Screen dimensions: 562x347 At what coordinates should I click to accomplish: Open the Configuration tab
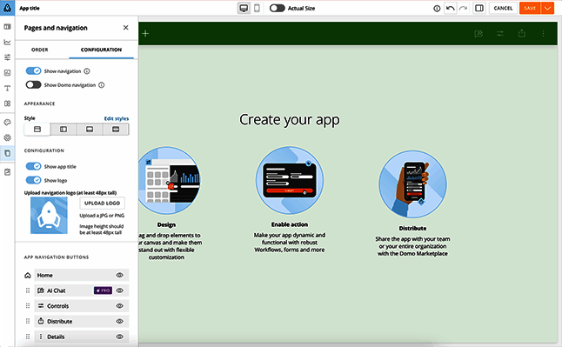(x=101, y=50)
